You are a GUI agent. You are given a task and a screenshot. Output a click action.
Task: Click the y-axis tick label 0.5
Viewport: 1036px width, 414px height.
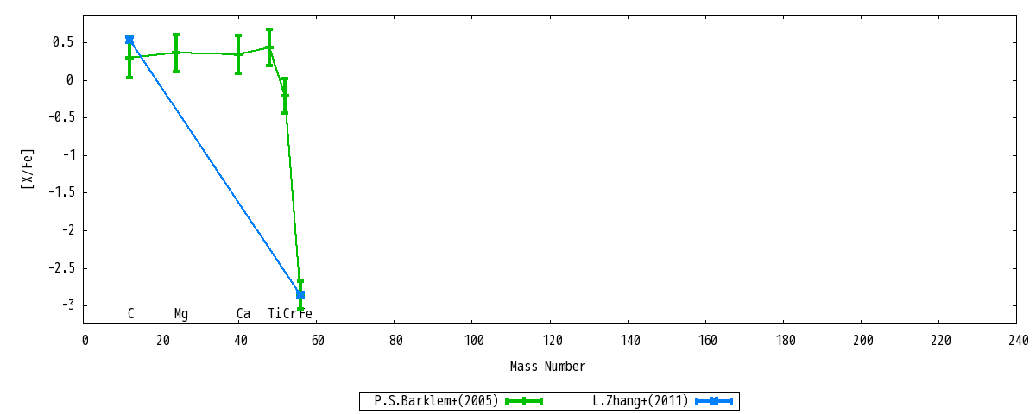coord(64,42)
